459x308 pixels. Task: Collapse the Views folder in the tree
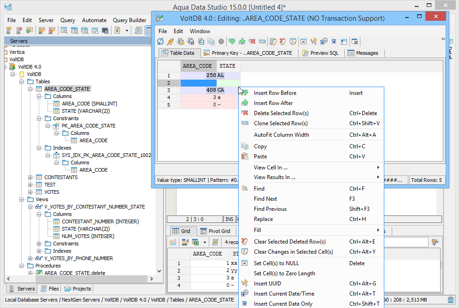(x=21, y=199)
